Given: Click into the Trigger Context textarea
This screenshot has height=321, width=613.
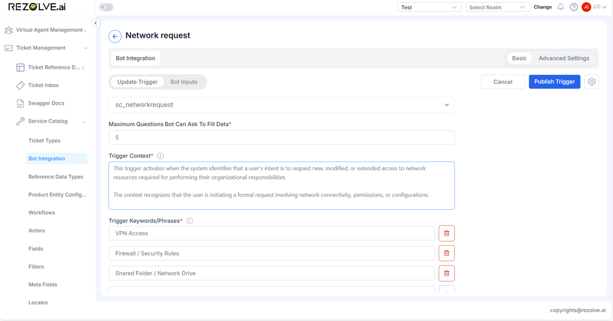Looking at the screenshot, I should (281, 185).
